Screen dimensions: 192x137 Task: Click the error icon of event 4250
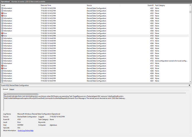(2, 68)
